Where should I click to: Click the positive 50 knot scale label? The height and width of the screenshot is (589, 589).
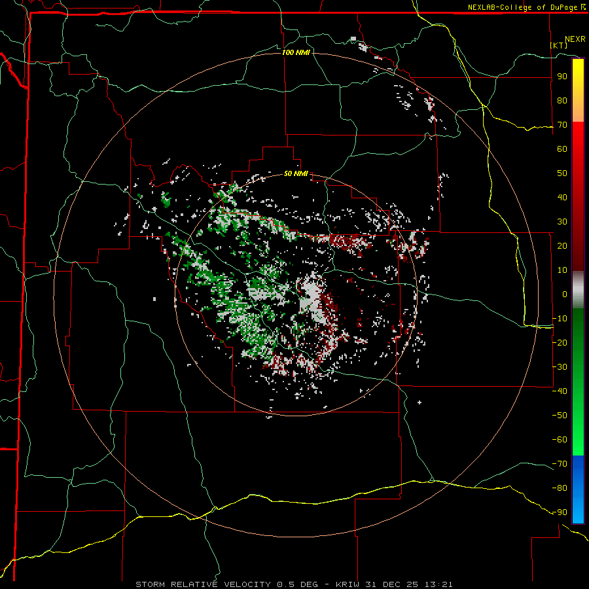[x=562, y=173]
